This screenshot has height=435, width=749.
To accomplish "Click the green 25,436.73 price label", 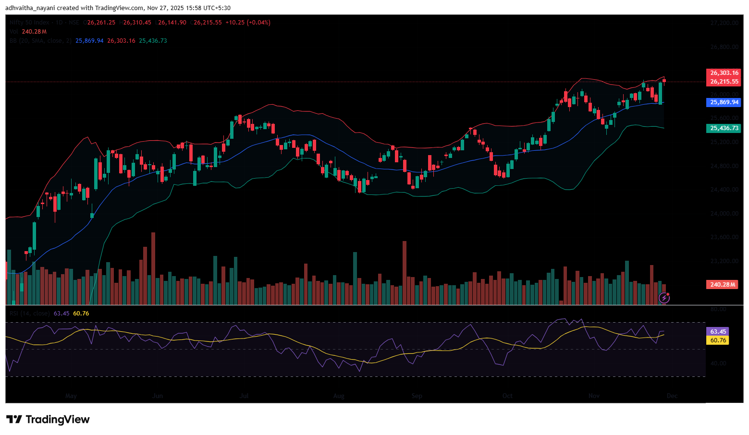I will tap(724, 128).
